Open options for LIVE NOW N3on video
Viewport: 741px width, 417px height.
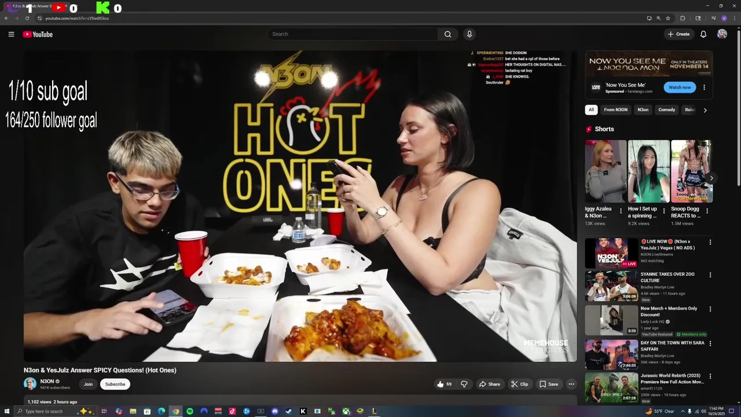point(710,242)
